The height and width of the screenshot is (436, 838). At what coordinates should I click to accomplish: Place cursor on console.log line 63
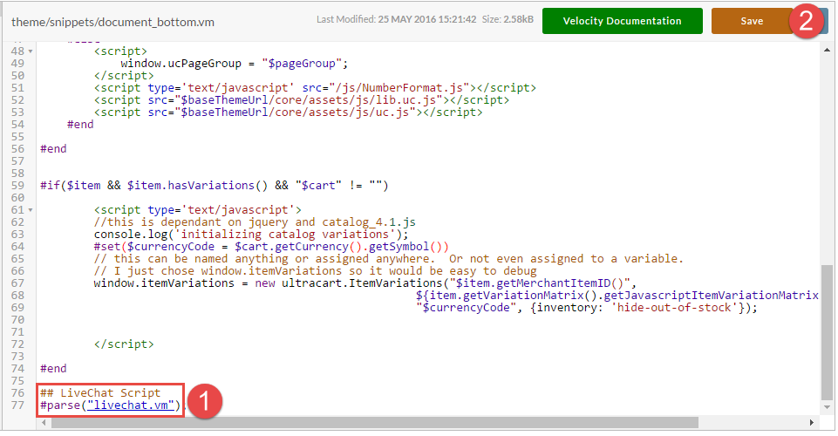[x=251, y=235]
